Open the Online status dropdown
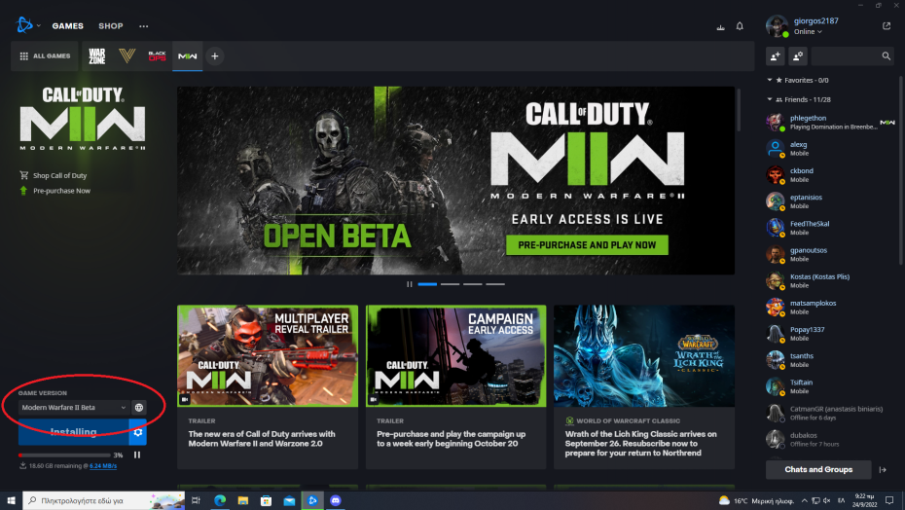905x510 pixels. 808,32
